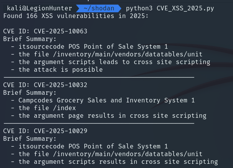Click the 'Found 166 XSS vulnerabilities' line

click(76, 16)
